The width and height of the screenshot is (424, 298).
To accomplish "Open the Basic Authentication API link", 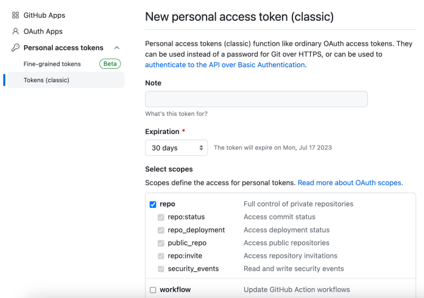I will tap(225, 65).
